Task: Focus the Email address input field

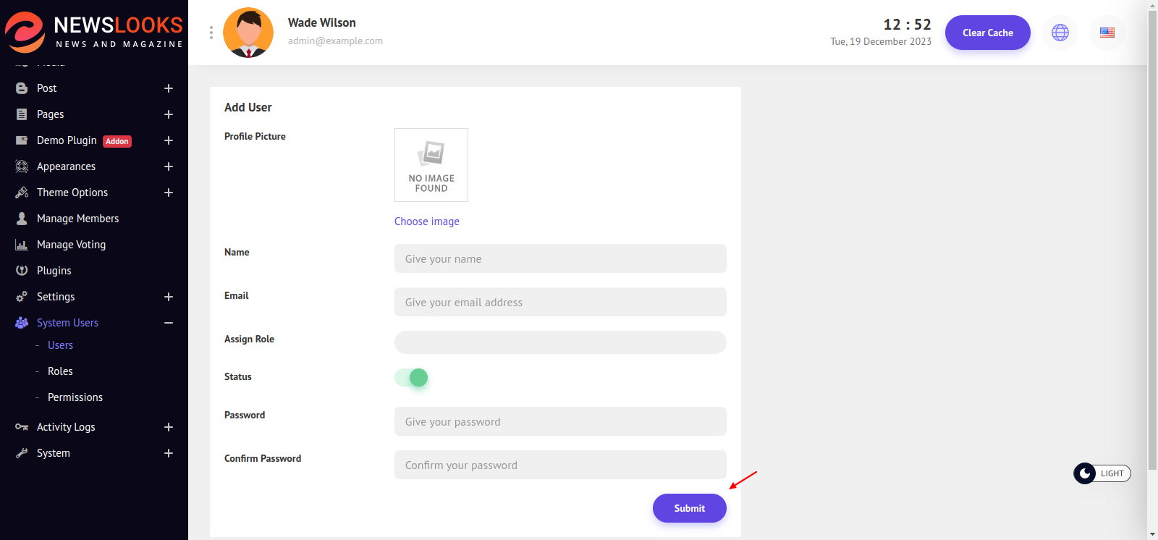Action: 559,302
